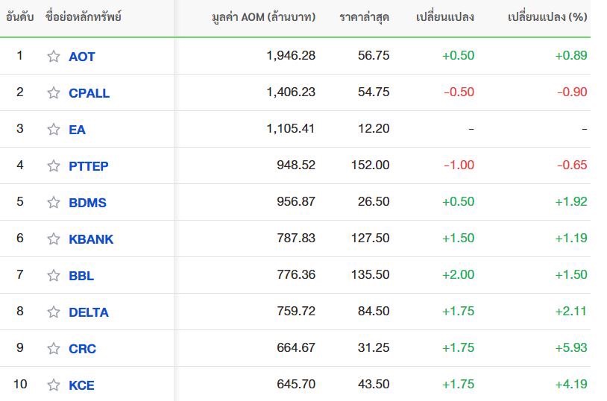
Task: Favorite KBANK using its star icon
Action: point(54,239)
